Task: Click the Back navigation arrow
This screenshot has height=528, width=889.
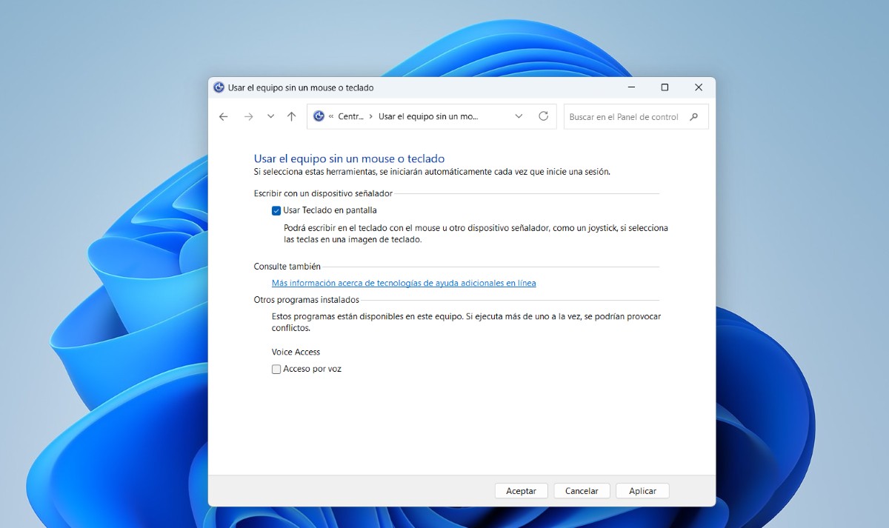Action: coord(223,116)
